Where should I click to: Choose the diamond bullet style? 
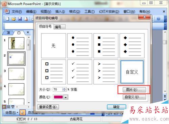coord(132,46)
